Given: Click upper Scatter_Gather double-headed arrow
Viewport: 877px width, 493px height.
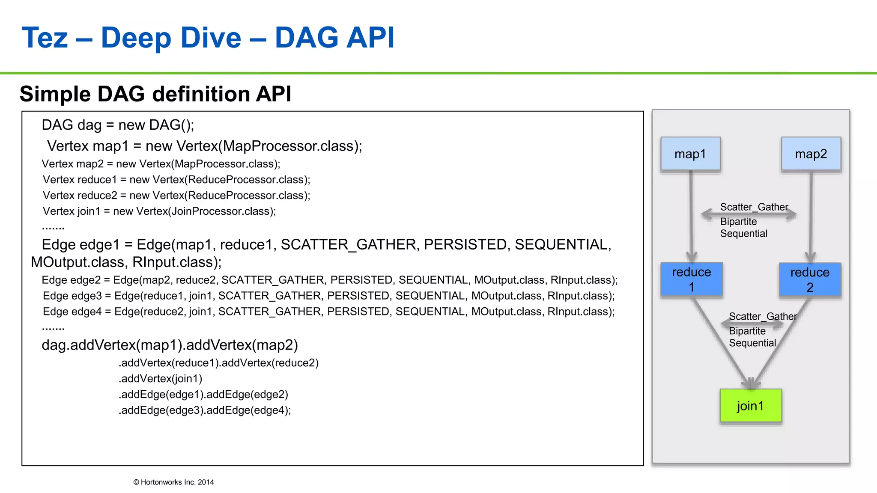Looking at the screenshot, I should coord(749,214).
